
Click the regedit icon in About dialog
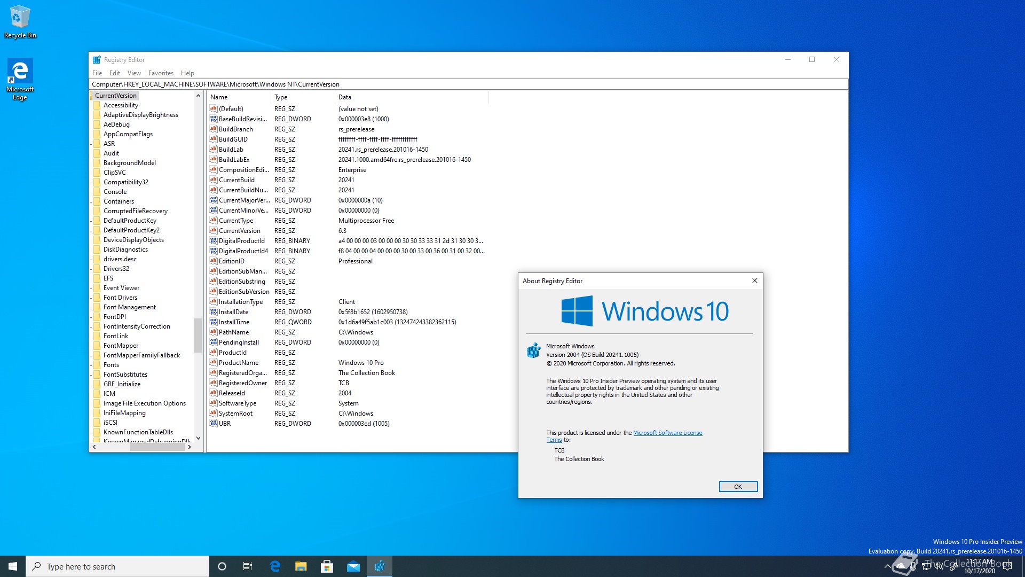tap(533, 350)
